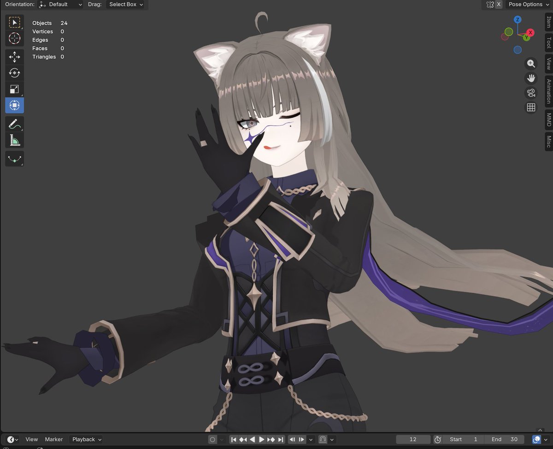Open the dropdown beside the timeline overlay icon

[x=546, y=439]
